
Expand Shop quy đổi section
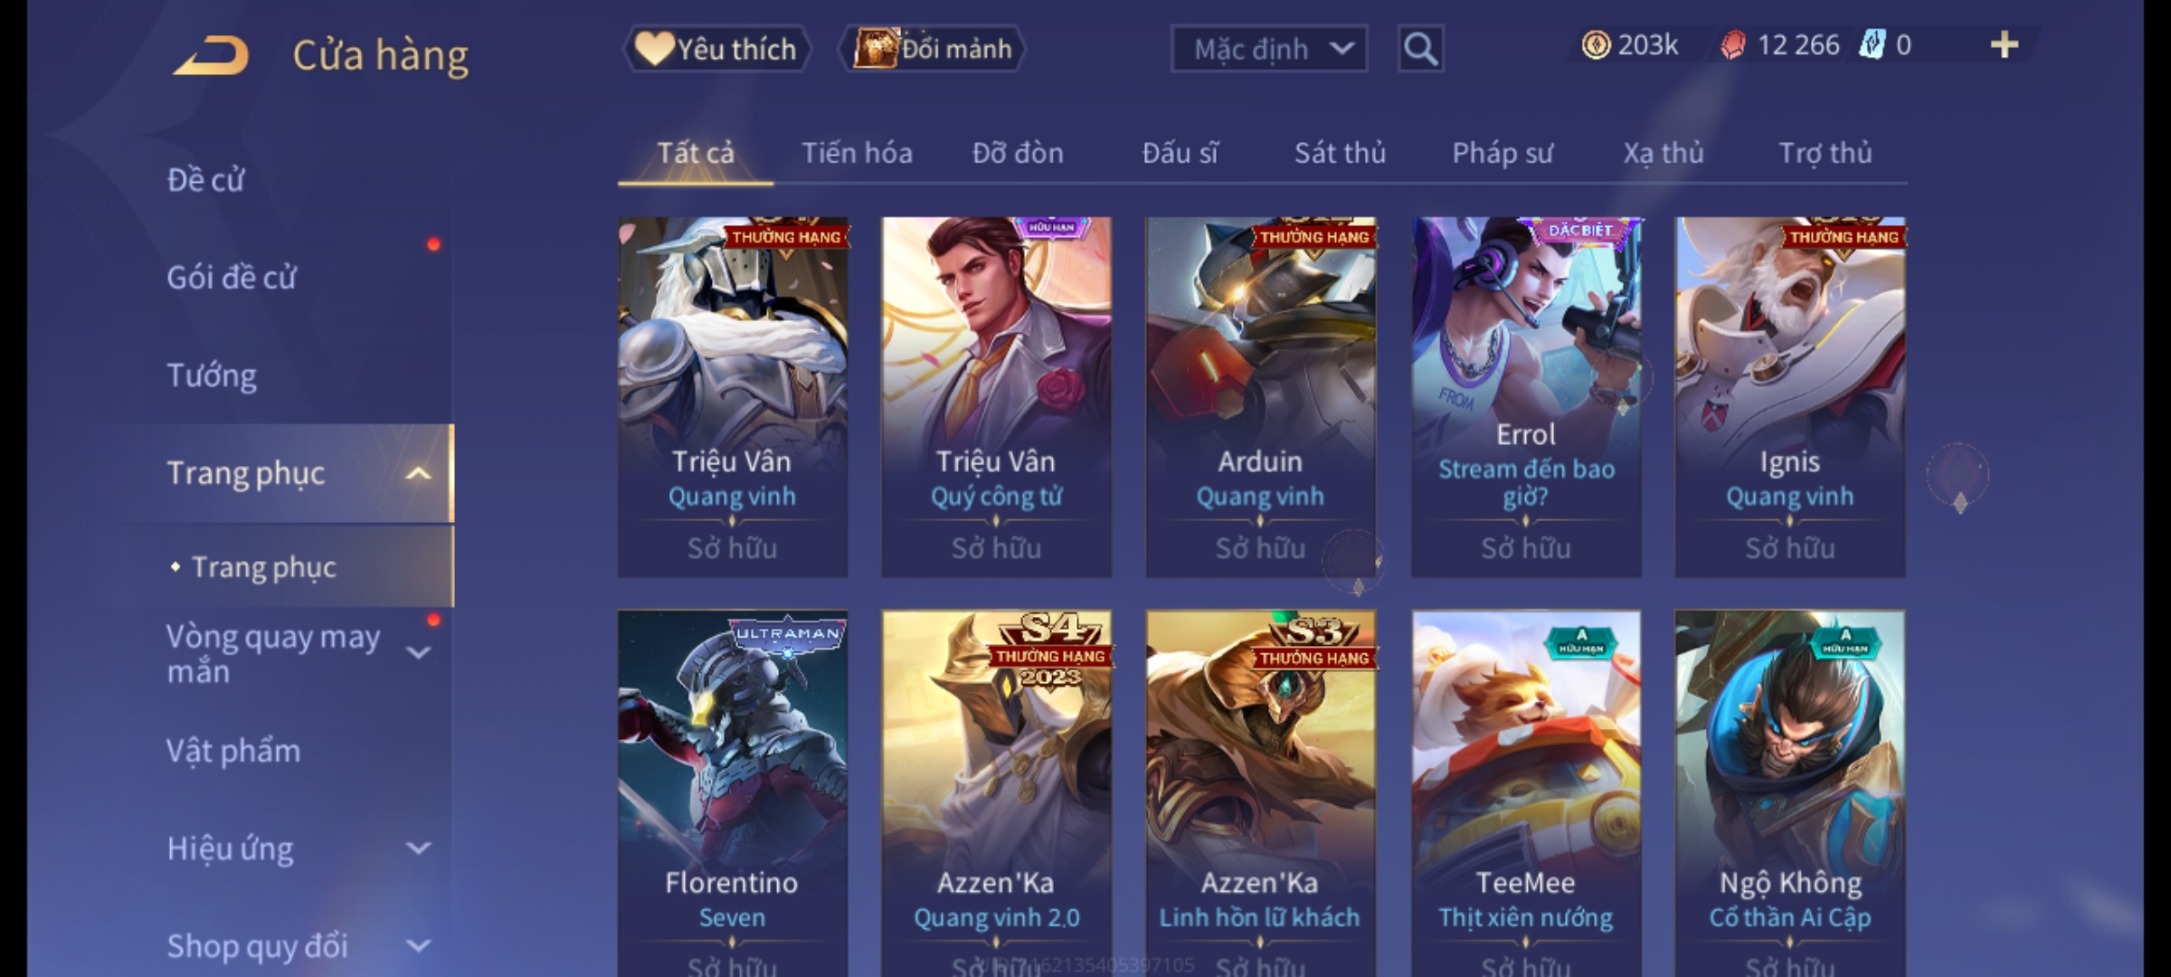pyautogui.click(x=418, y=946)
